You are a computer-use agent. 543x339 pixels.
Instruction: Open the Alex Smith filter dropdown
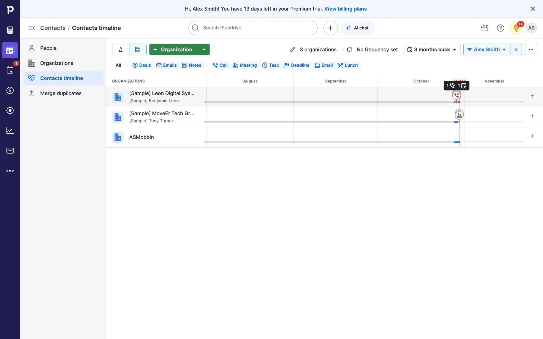click(x=486, y=50)
